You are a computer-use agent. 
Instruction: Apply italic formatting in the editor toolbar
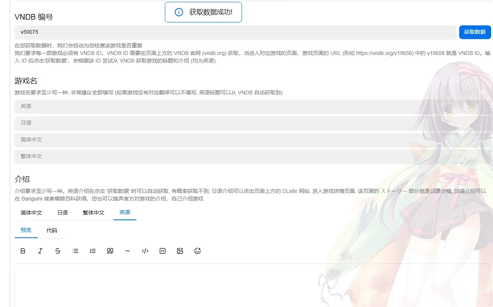pos(40,251)
